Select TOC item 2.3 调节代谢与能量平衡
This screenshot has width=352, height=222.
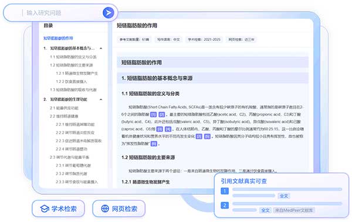(70, 157)
